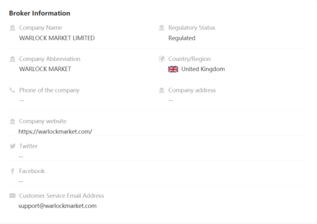Click the globe icon beside Country/Region
This screenshot has width=317, height=224.
tap(162, 59)
